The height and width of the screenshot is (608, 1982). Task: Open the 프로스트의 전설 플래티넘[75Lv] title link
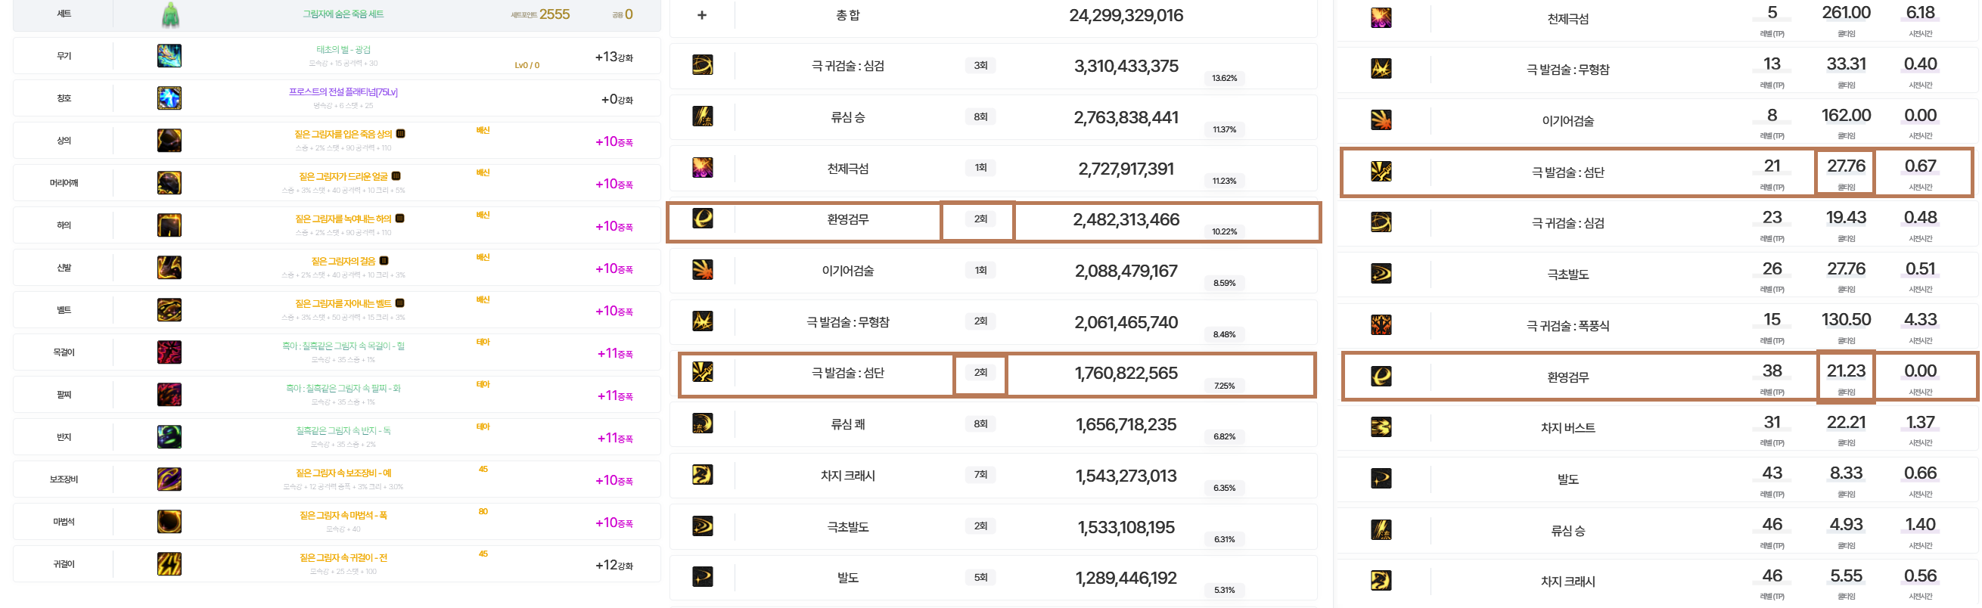tap(343, 92)
